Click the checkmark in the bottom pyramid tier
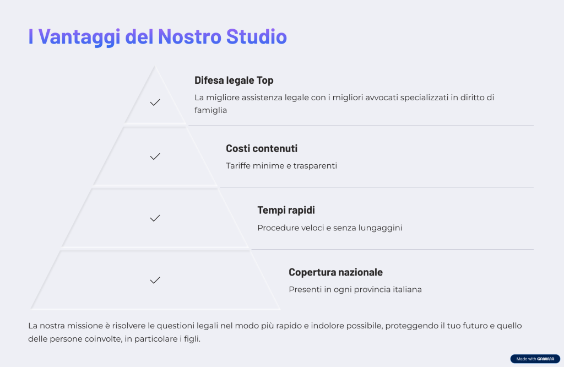This screenshot has width=564, height=367. point(155,280)
